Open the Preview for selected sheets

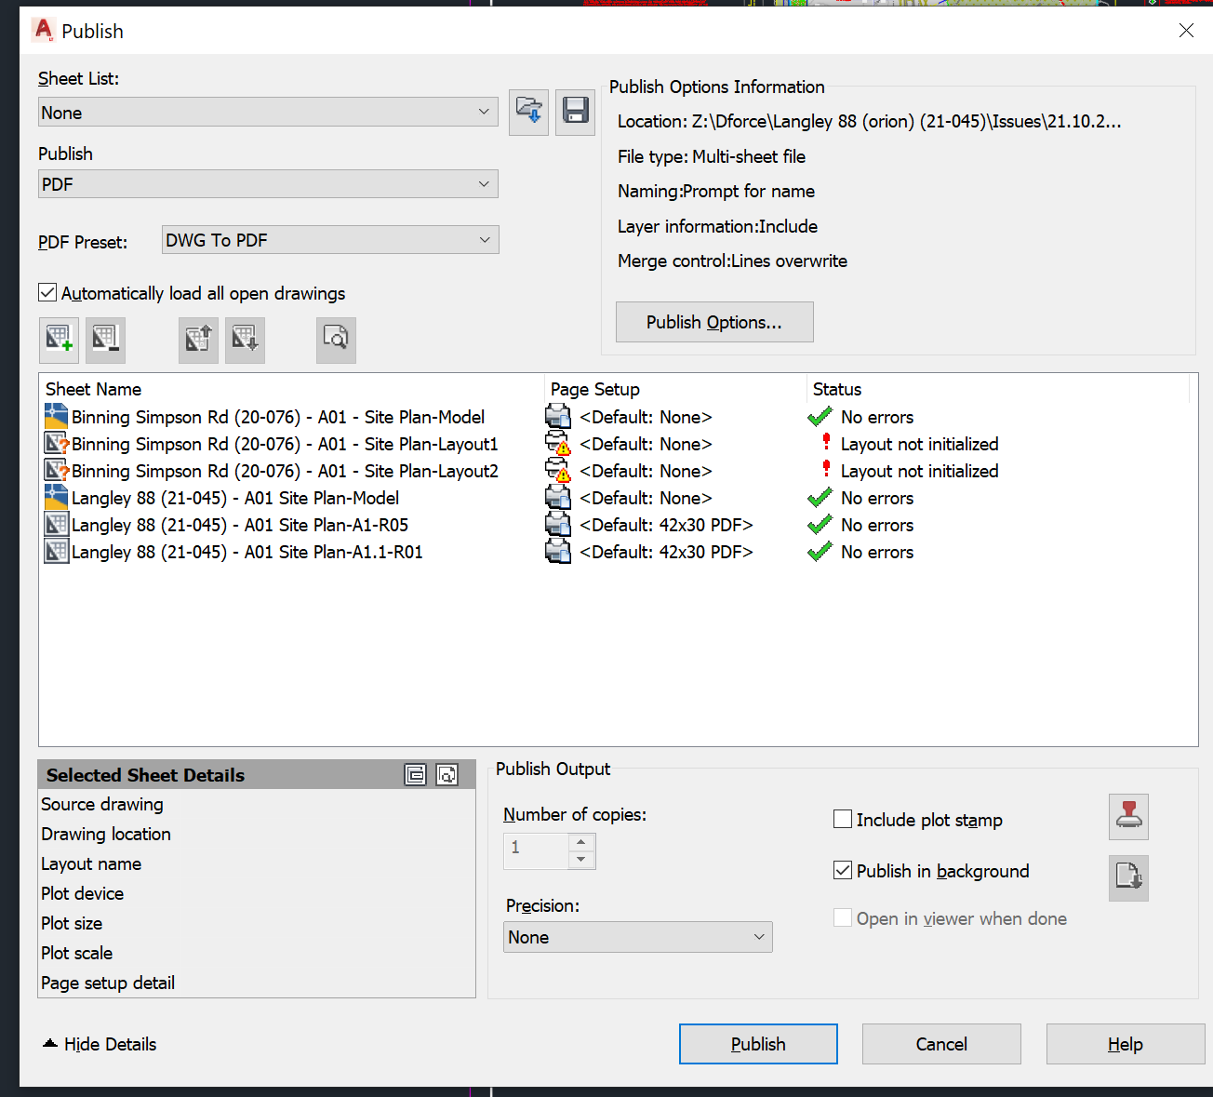(x=335, y=340)
